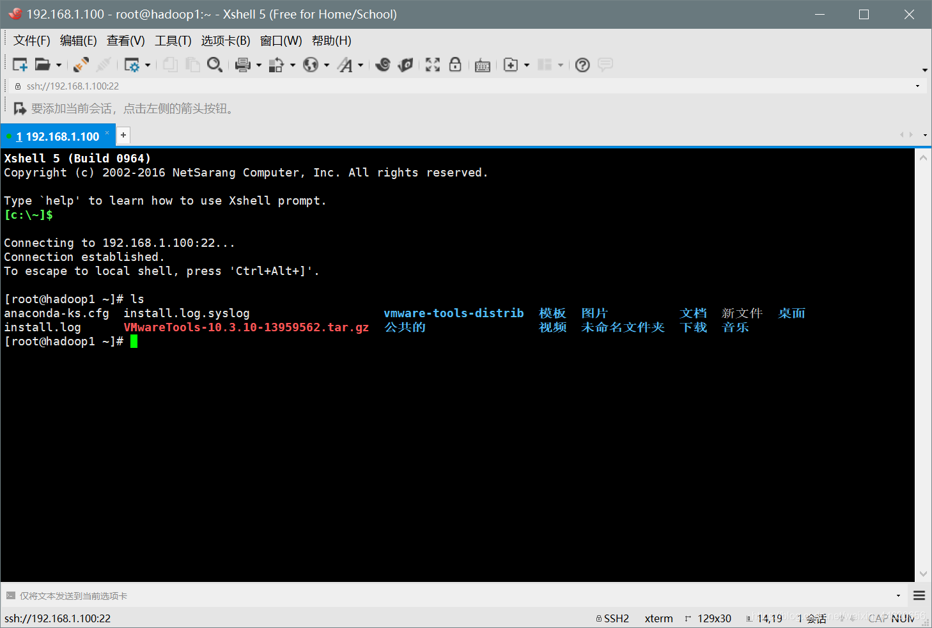Open the tab list dropdown arrow
This screenshot has height=628, width=932.
tap(925, 135)
